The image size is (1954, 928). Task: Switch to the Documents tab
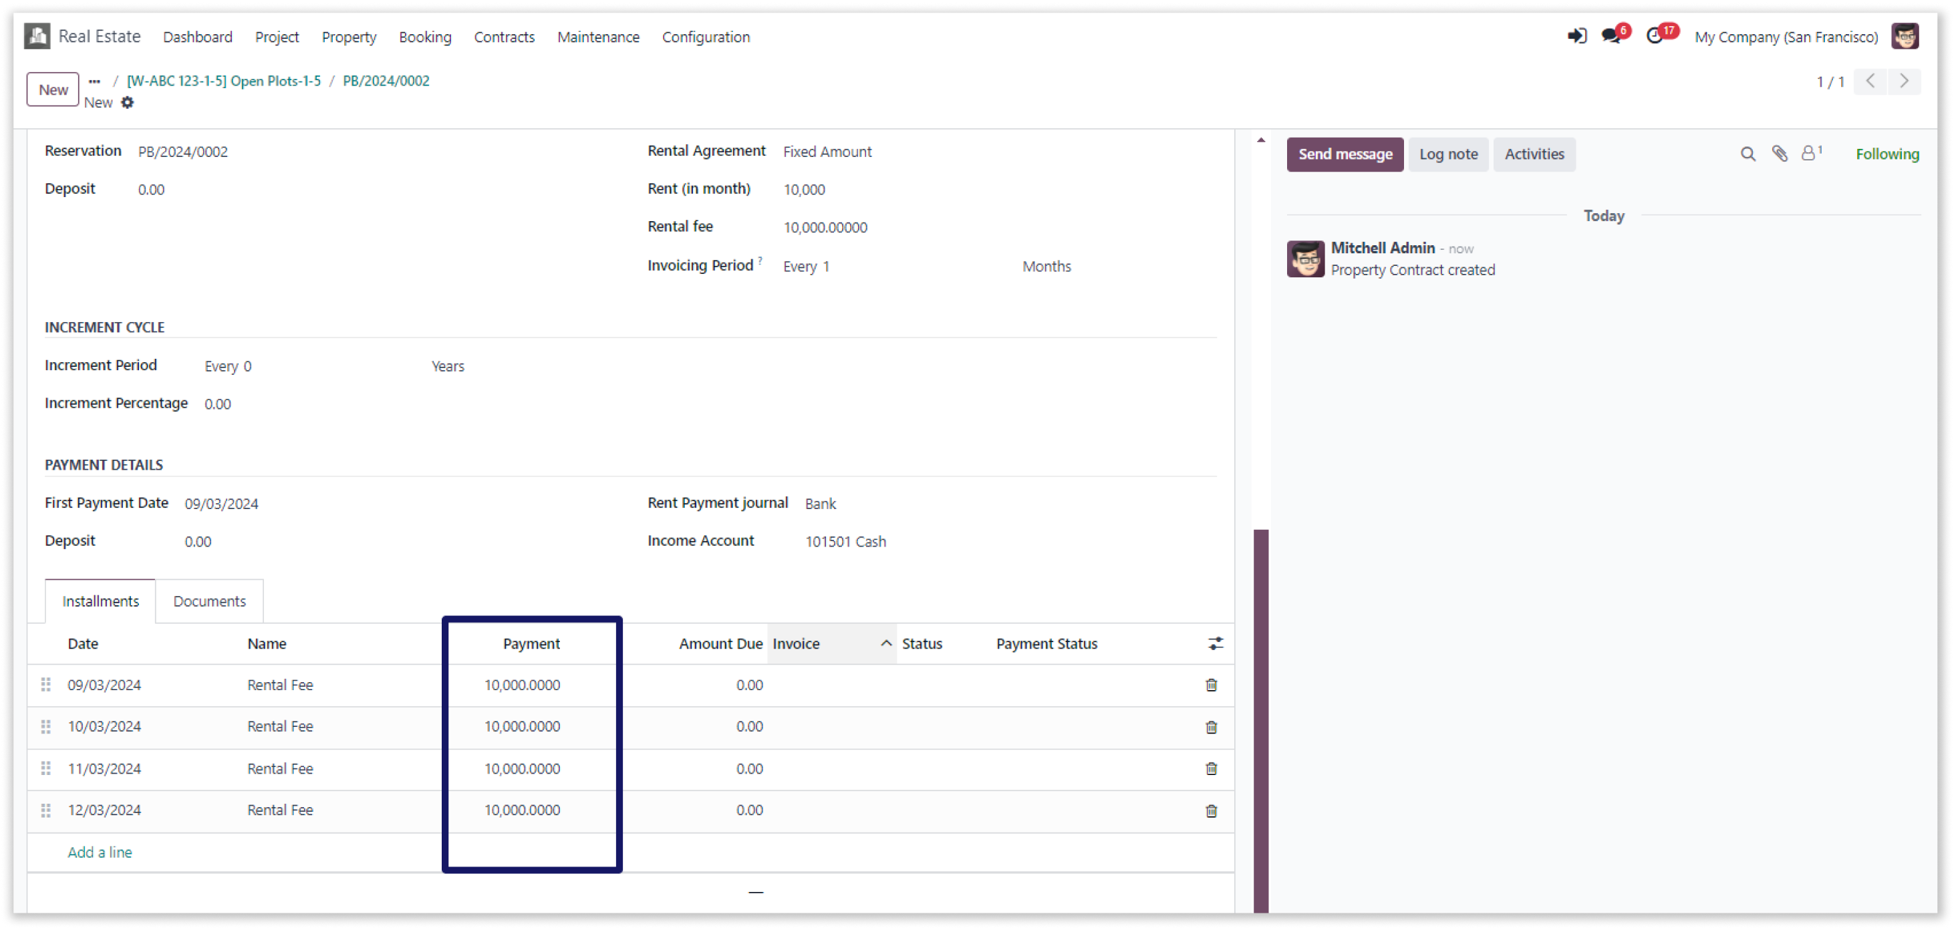point(209,601)
